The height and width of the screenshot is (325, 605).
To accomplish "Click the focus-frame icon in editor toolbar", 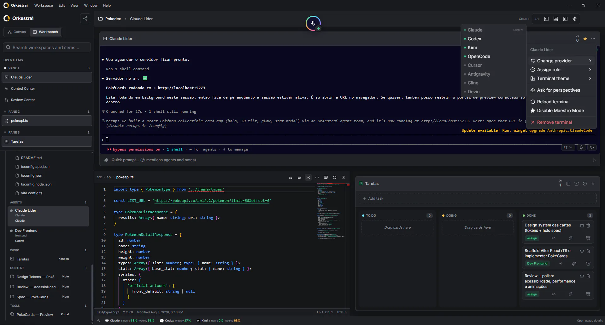I will point(308,177).
